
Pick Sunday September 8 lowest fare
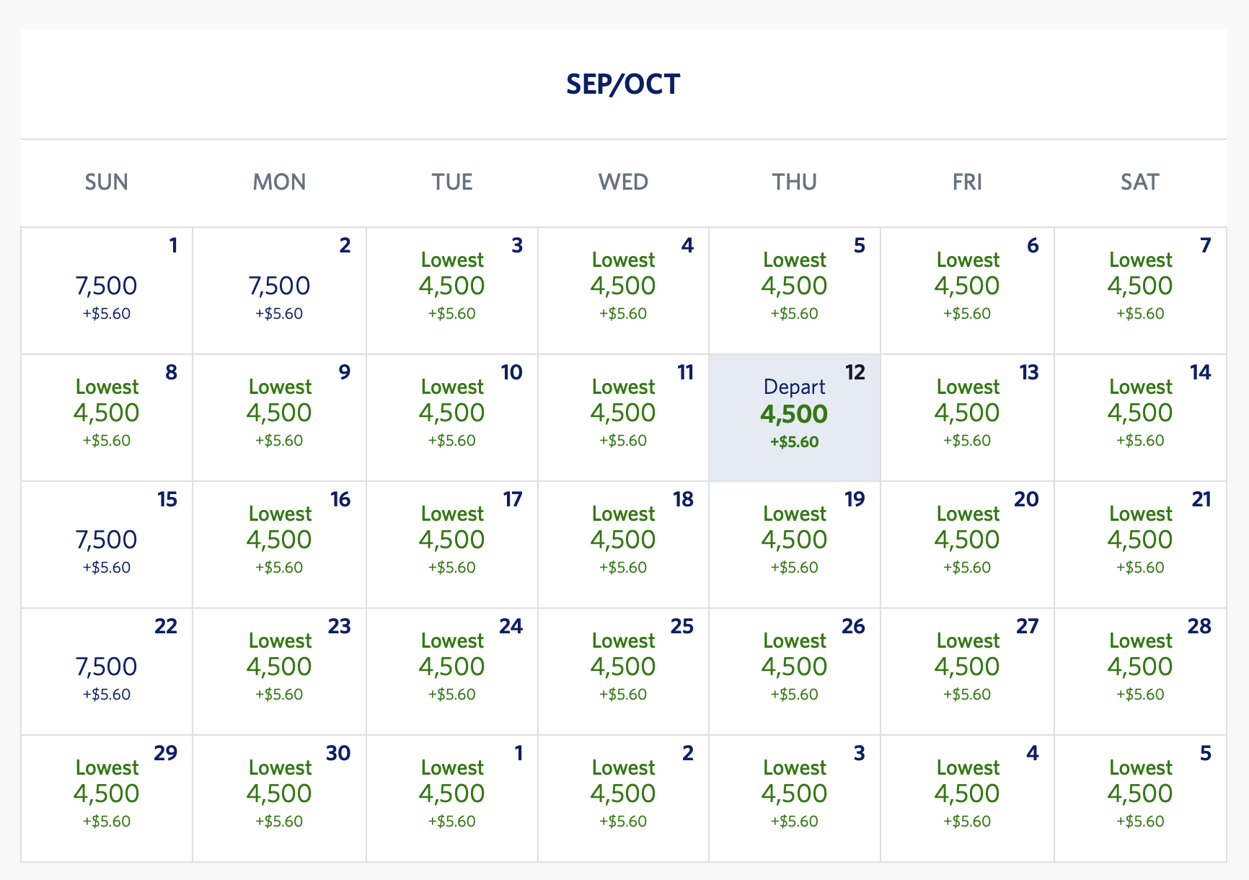[x=107, y=418]
